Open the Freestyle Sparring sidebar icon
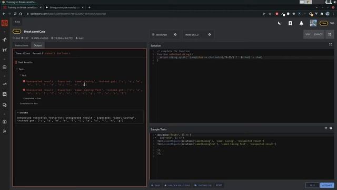Screen dimensions: 337x190 [x=5, y=50]
